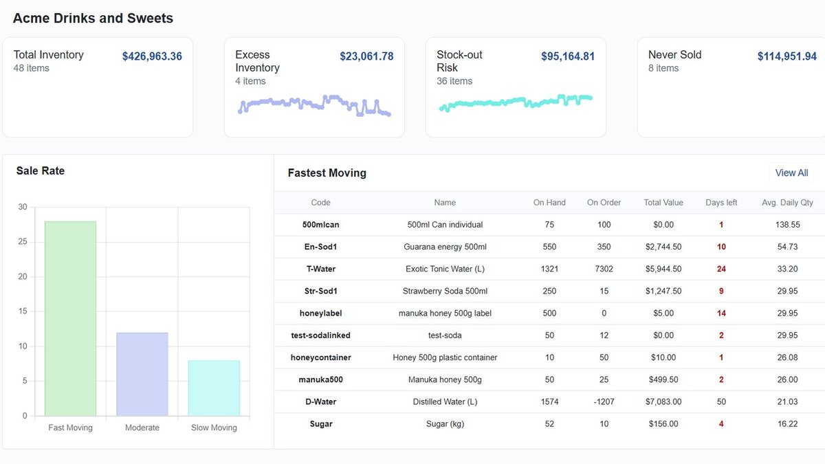The image size is (825, 464).
Task: Select the Total Inventory summary card
Action: (98, 87)
